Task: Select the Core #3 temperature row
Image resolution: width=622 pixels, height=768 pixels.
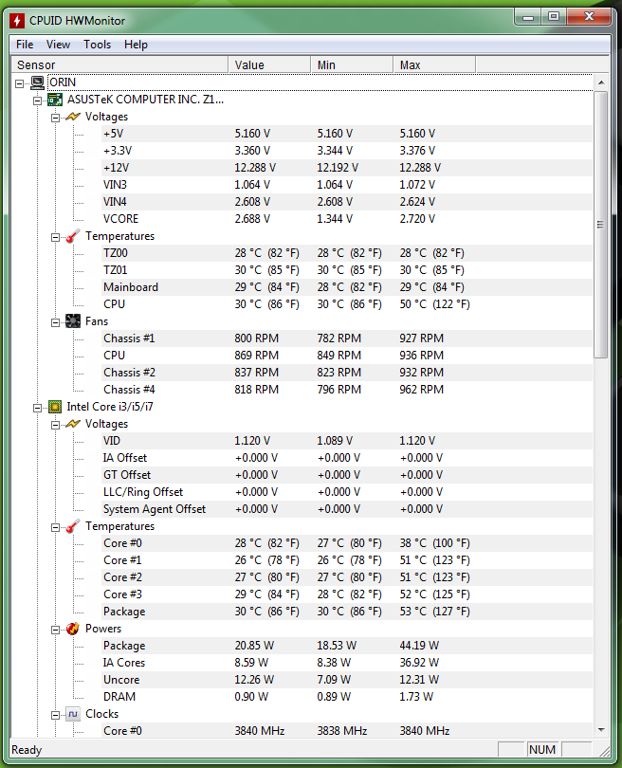Action: 347,594
